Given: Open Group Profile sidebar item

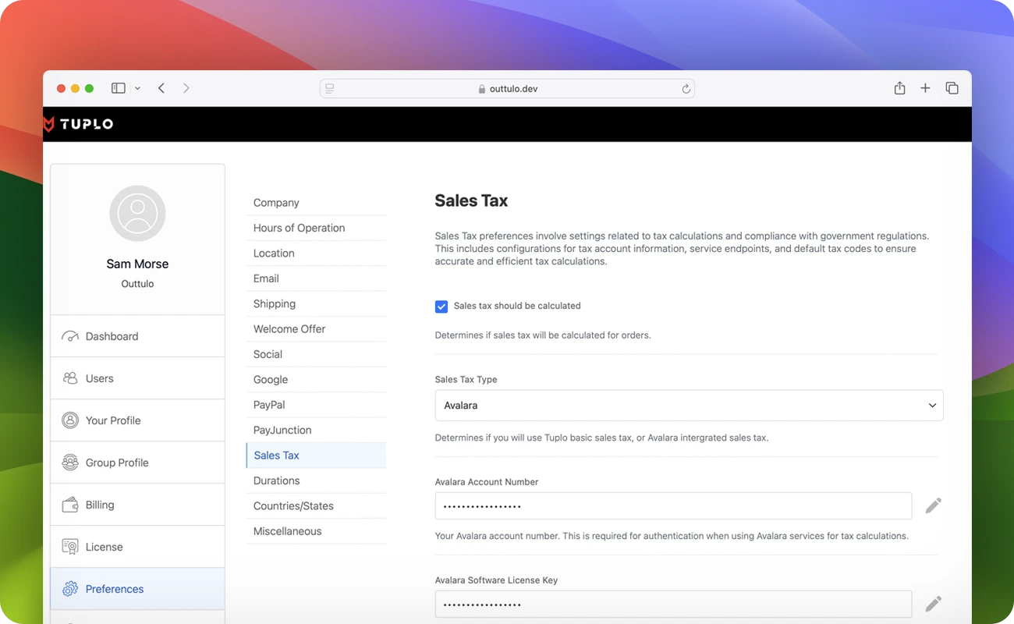Looking at the screenshot, I should point(137,463).
